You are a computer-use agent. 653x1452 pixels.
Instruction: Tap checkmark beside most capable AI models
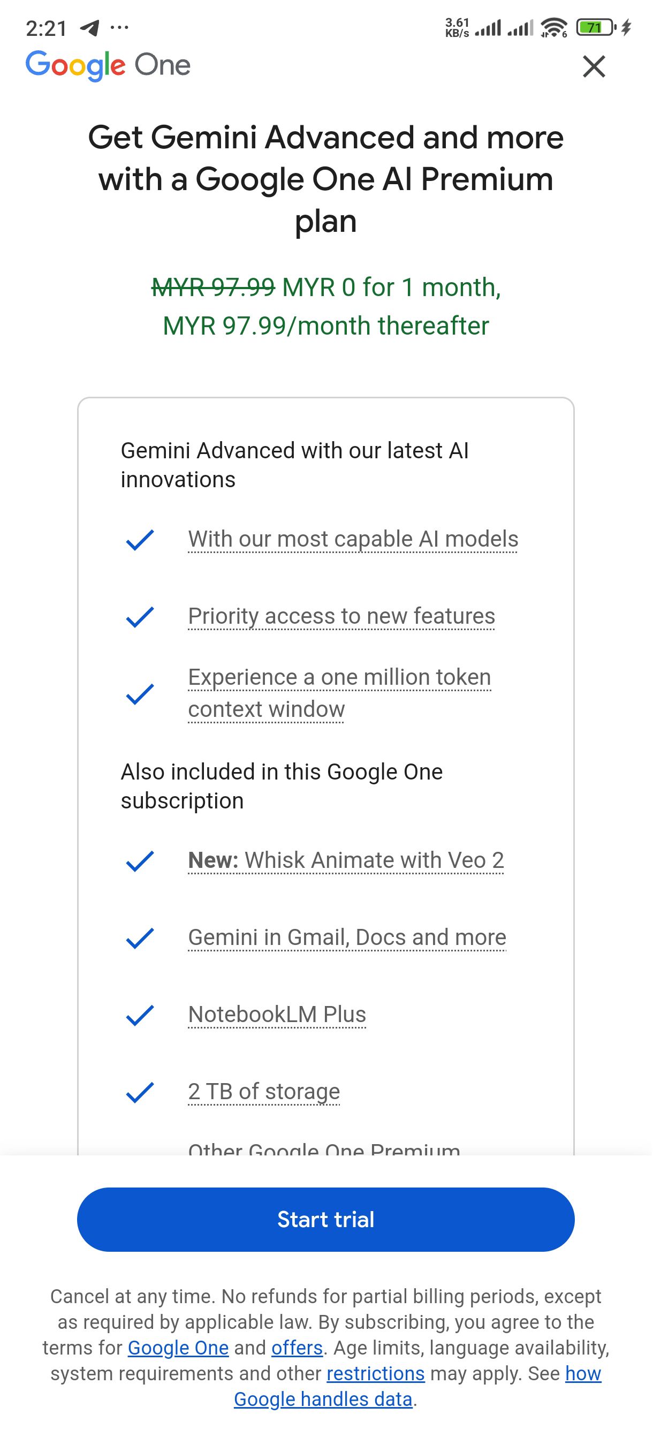pyautogui.click(x=140, y=540)
